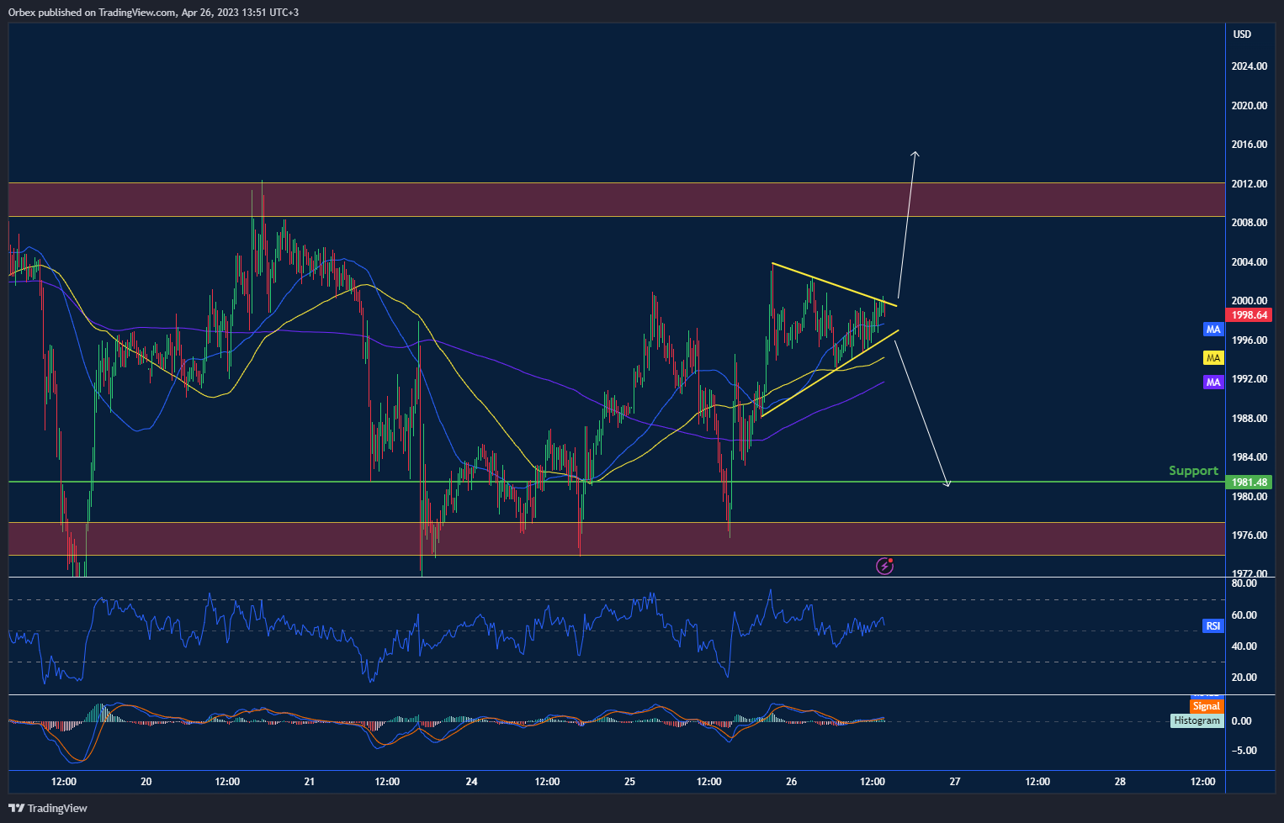
Task: Click the upward white arrow head
Action: click(x=916, y=154)
